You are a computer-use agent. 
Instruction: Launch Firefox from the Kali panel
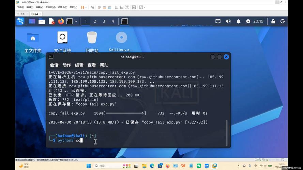point(61,21)
